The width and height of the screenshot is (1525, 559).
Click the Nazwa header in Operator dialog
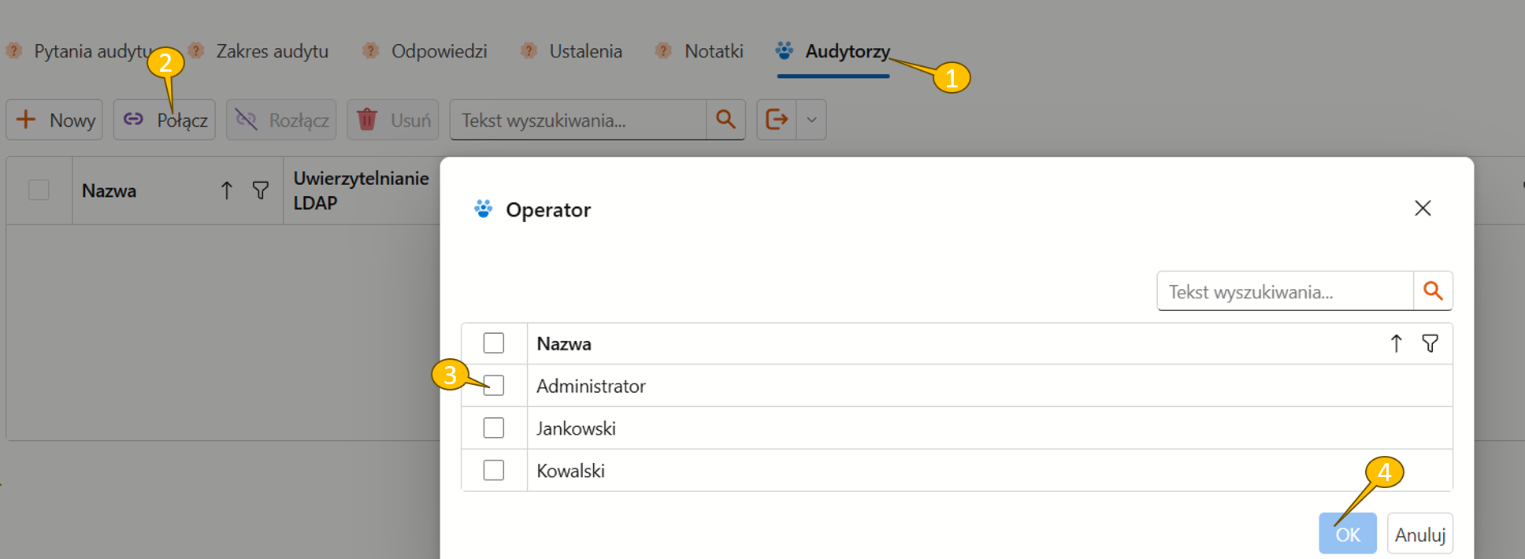(564, 344)
